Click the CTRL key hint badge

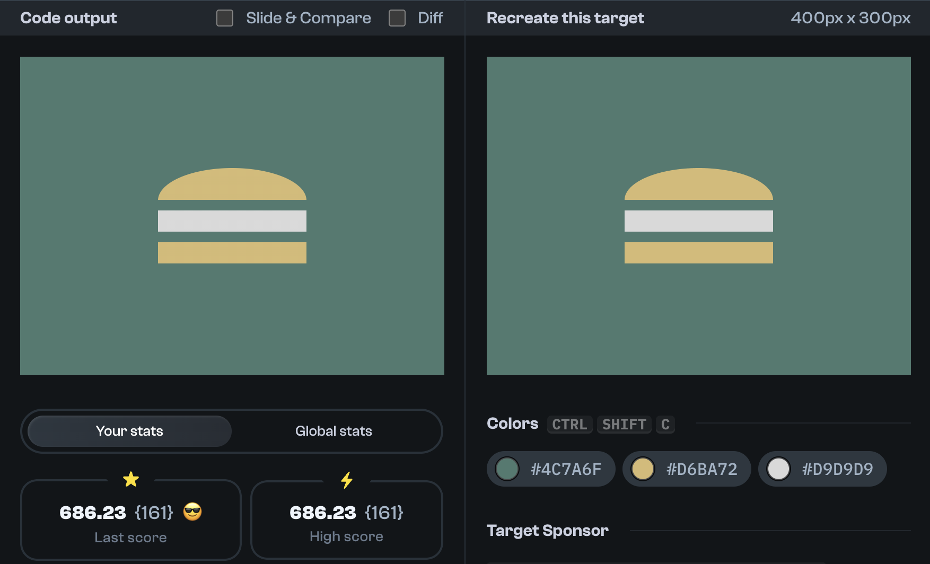(x=570, y=425)
